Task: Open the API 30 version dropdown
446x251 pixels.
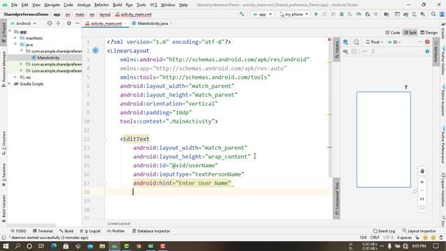Action: pyautogui.click(x=394, y=42)
